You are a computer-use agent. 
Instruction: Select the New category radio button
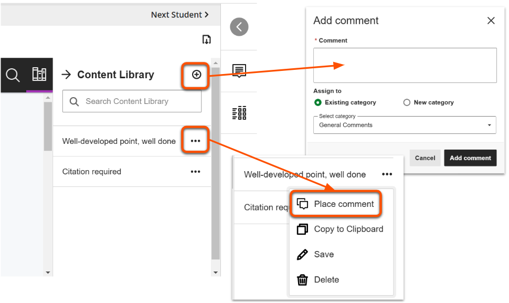pos(407,102)
